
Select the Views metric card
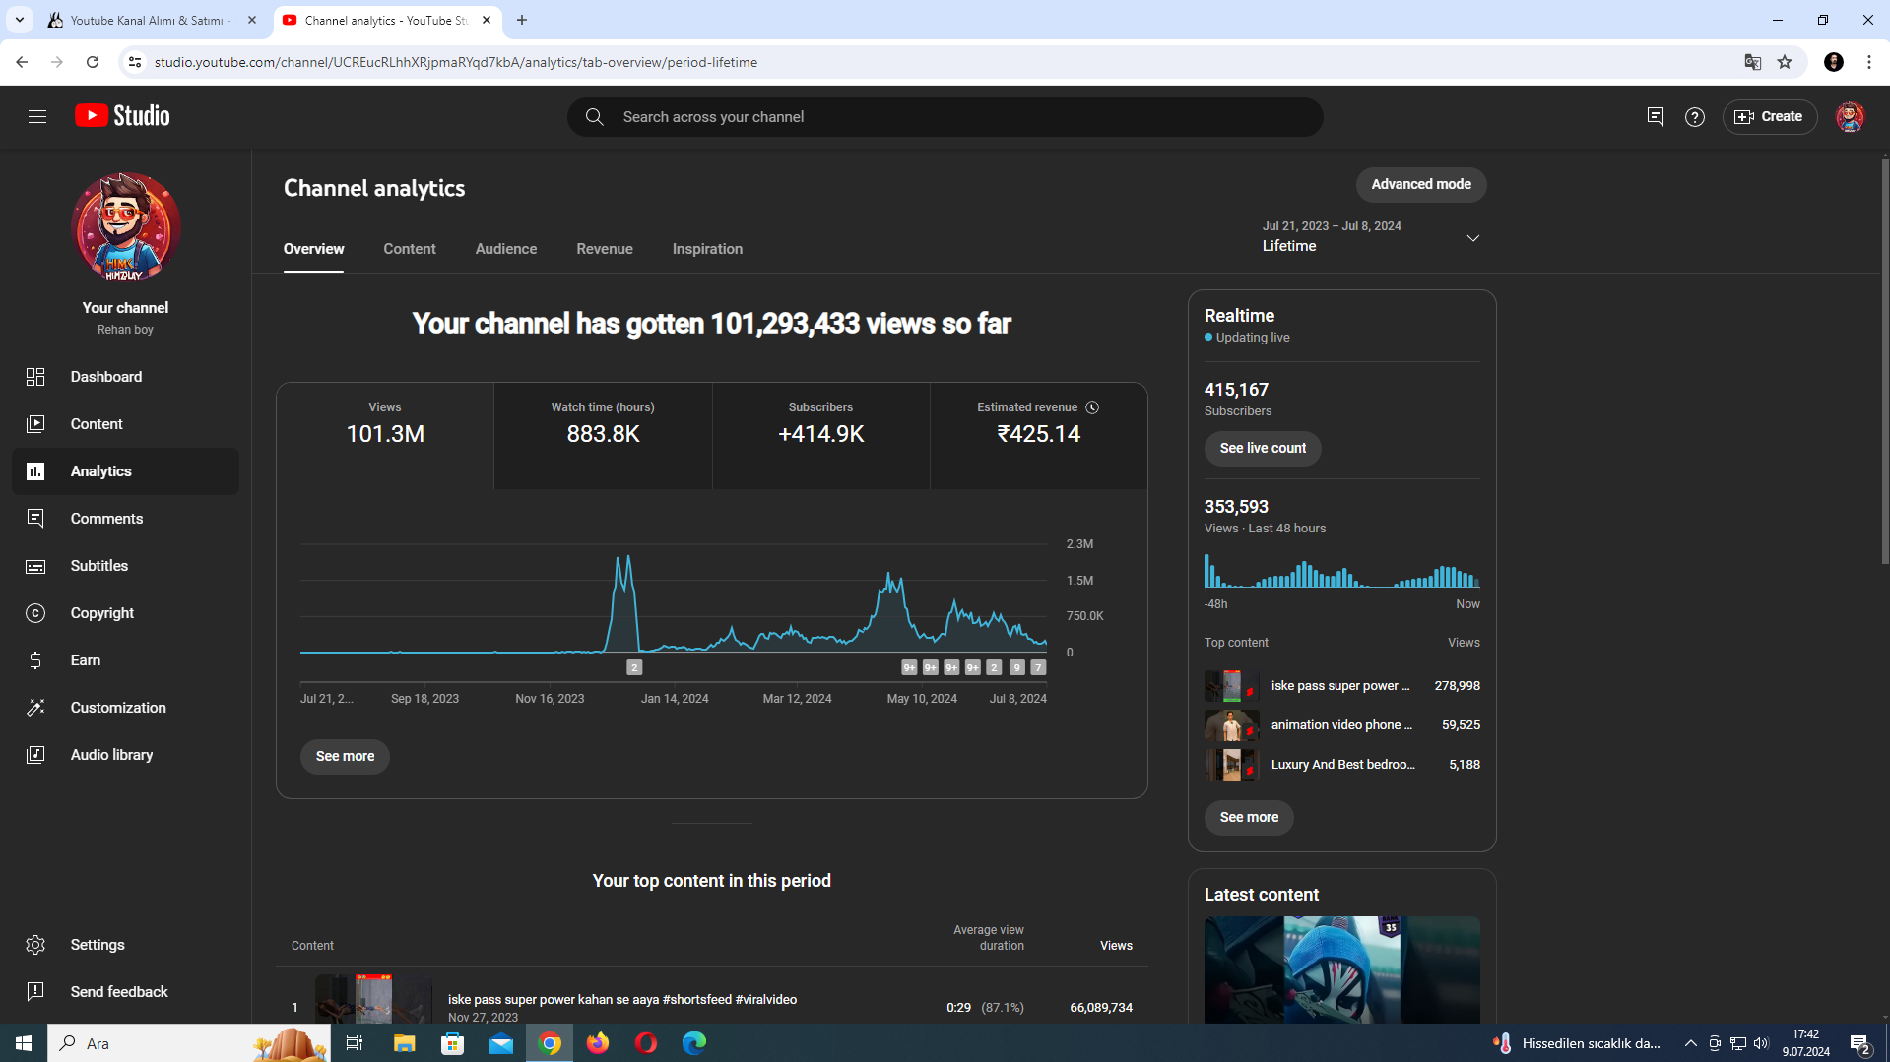tap(385, 436)
